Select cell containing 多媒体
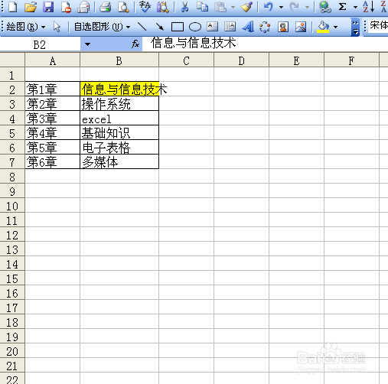 coord(119,161)
